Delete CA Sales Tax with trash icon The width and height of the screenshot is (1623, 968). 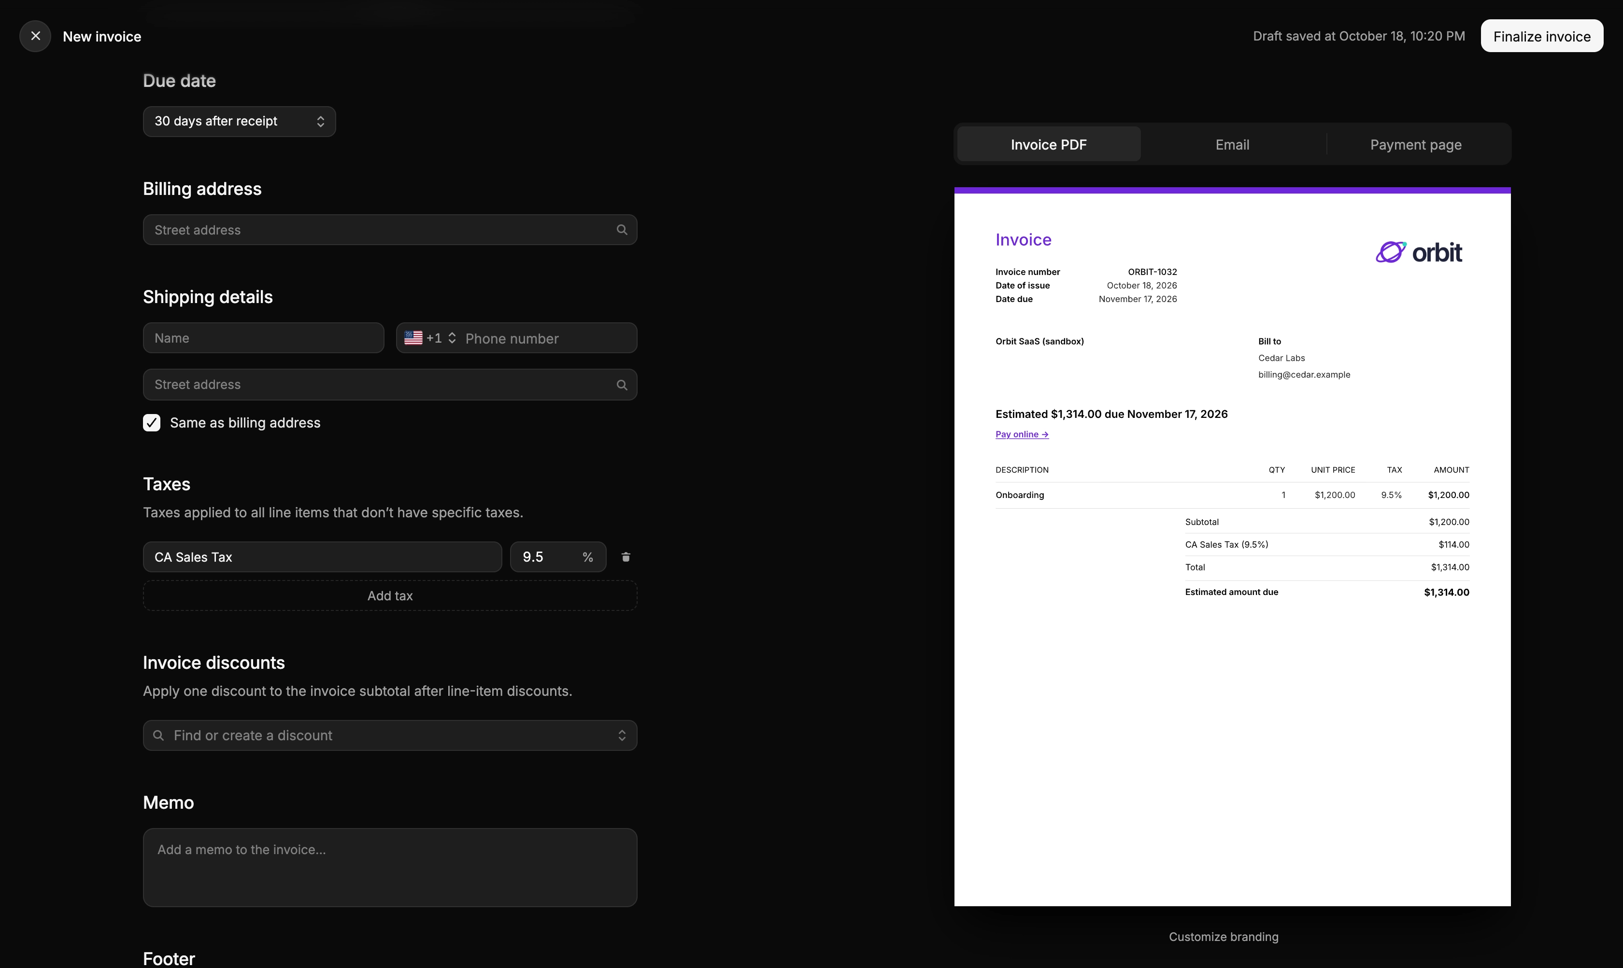[x=626, y=557]
